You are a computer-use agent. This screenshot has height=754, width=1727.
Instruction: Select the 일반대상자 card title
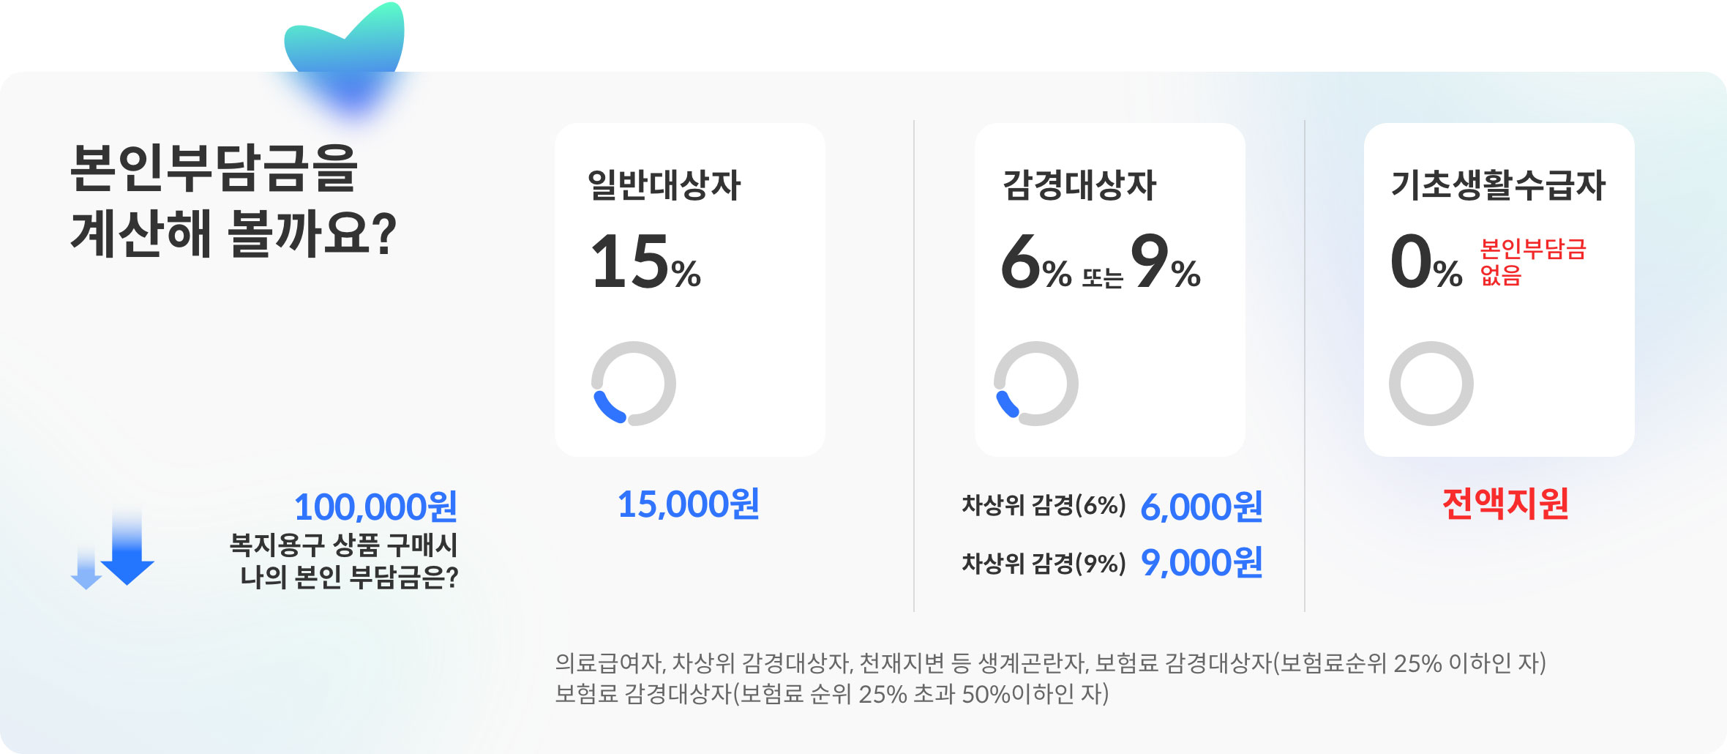(x=664, y=184)
